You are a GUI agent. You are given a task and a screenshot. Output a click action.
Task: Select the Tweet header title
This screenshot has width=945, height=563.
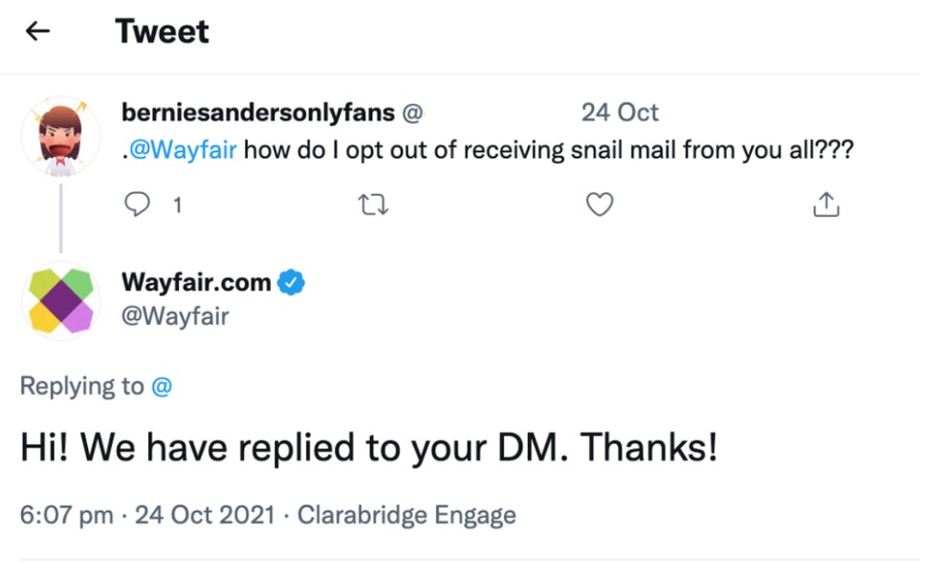162,31
